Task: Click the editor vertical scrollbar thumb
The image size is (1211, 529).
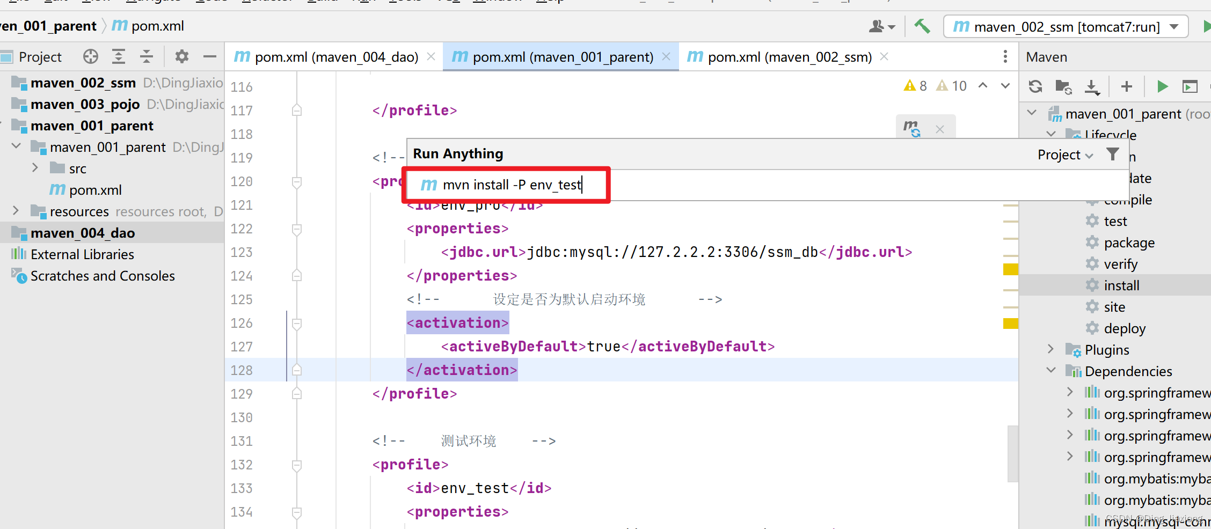Action: (x=1013, y=453)
